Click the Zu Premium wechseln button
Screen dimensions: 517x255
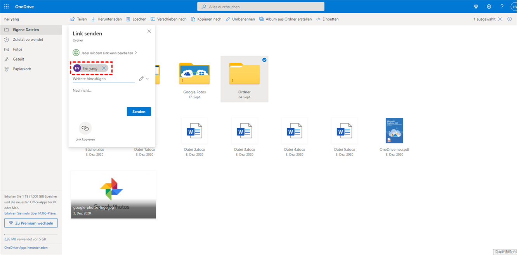tap(31, 223)
